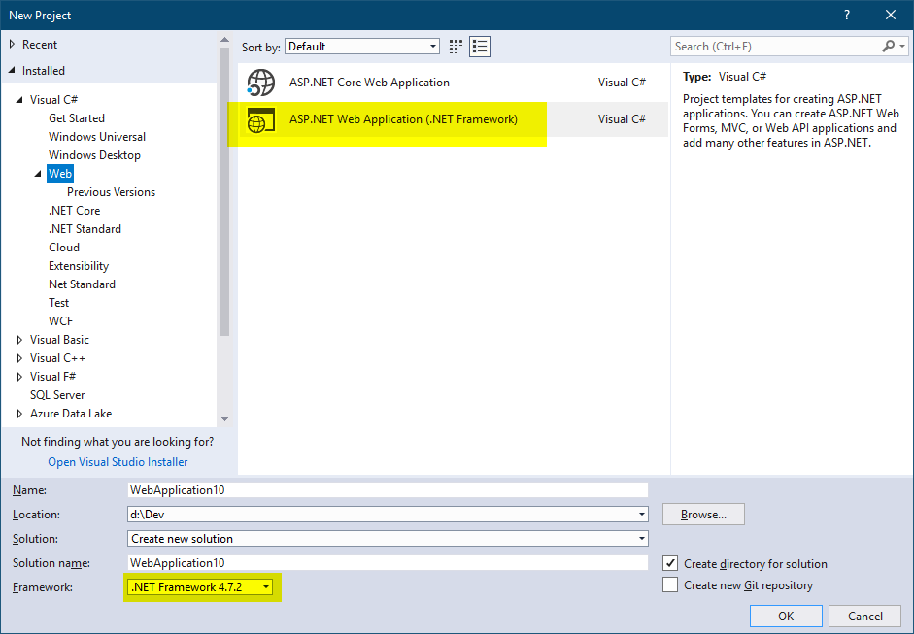Viewport: 914px width, 634px height.
Task: Select Get Started category
Action: click(77, 118)
